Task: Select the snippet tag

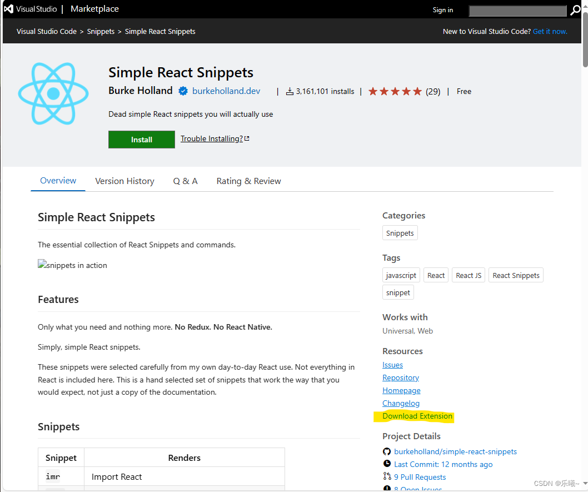Action: (398, 292)
